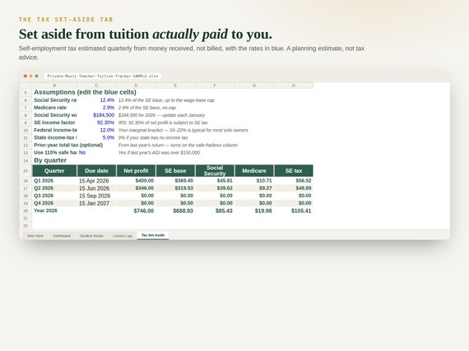Image resolution: width=469 pixels, height=351 pixels.
Task: Select the Tax Set-Aside sheet tab
Action: point(153,235)
